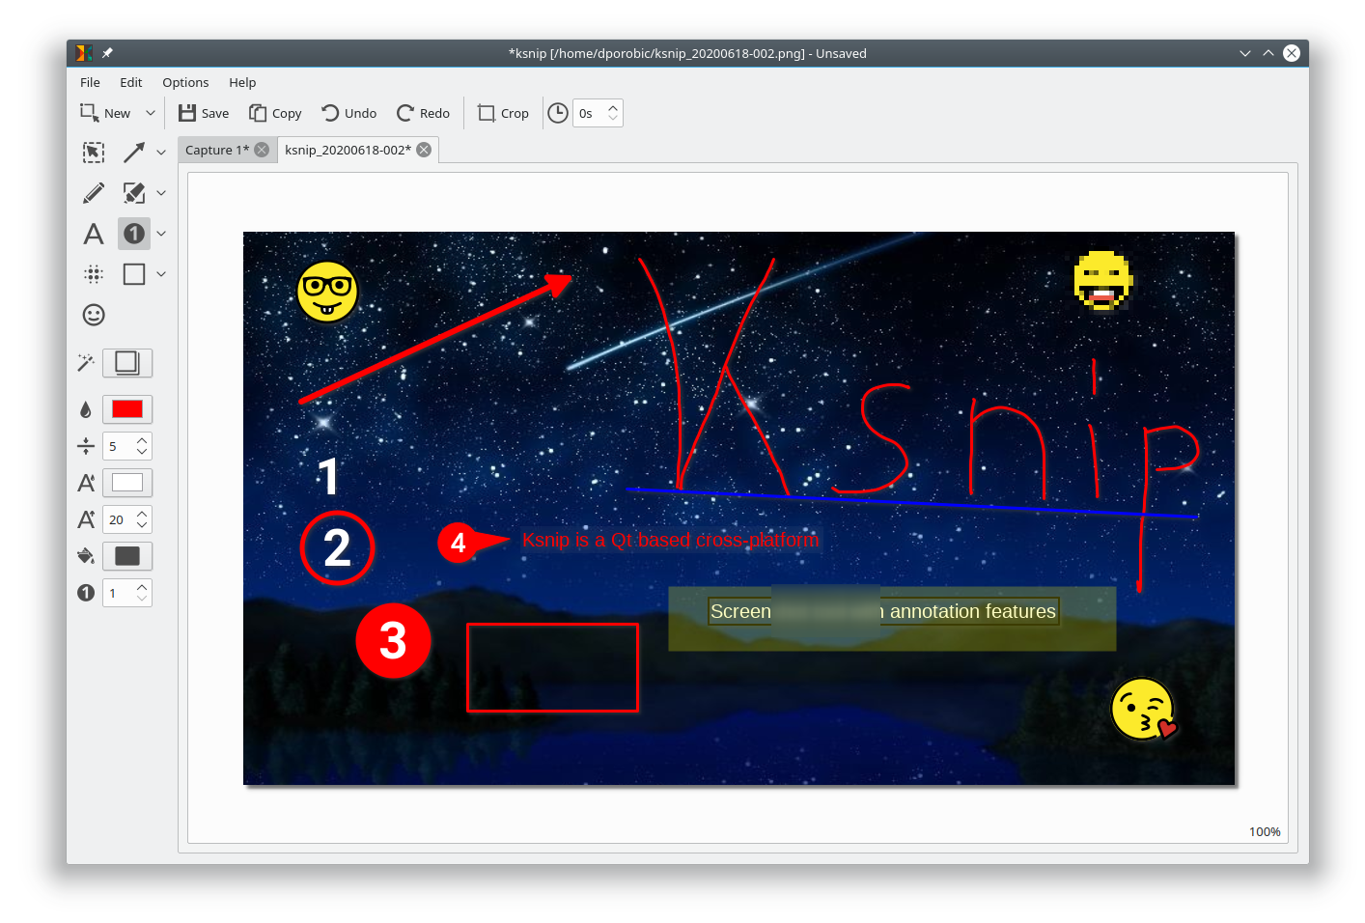Open the File menu
The width and height of the screenshot is (1365, 923).
point(90,82)
